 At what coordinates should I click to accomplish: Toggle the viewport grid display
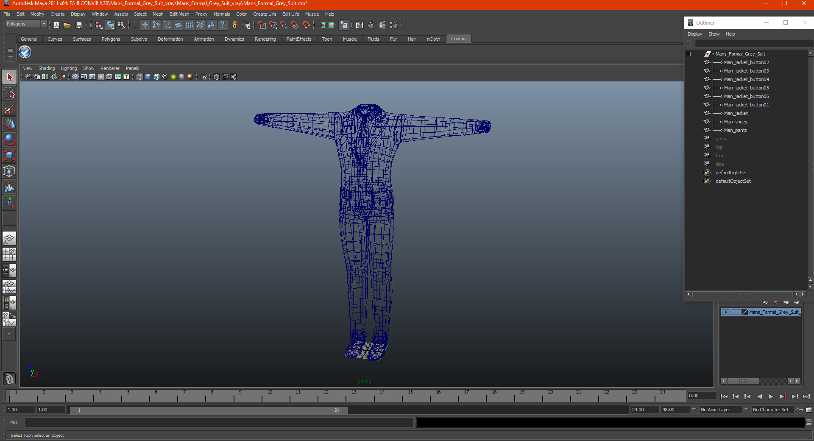tap(75, 77)
